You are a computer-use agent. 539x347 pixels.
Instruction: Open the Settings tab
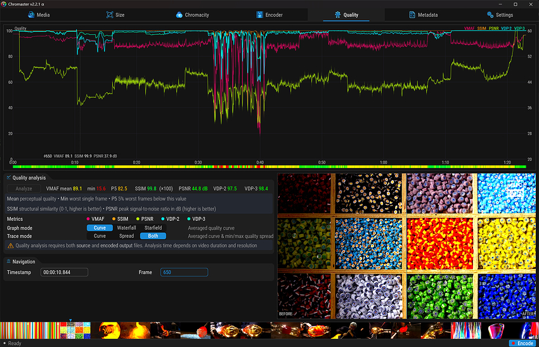500,15
